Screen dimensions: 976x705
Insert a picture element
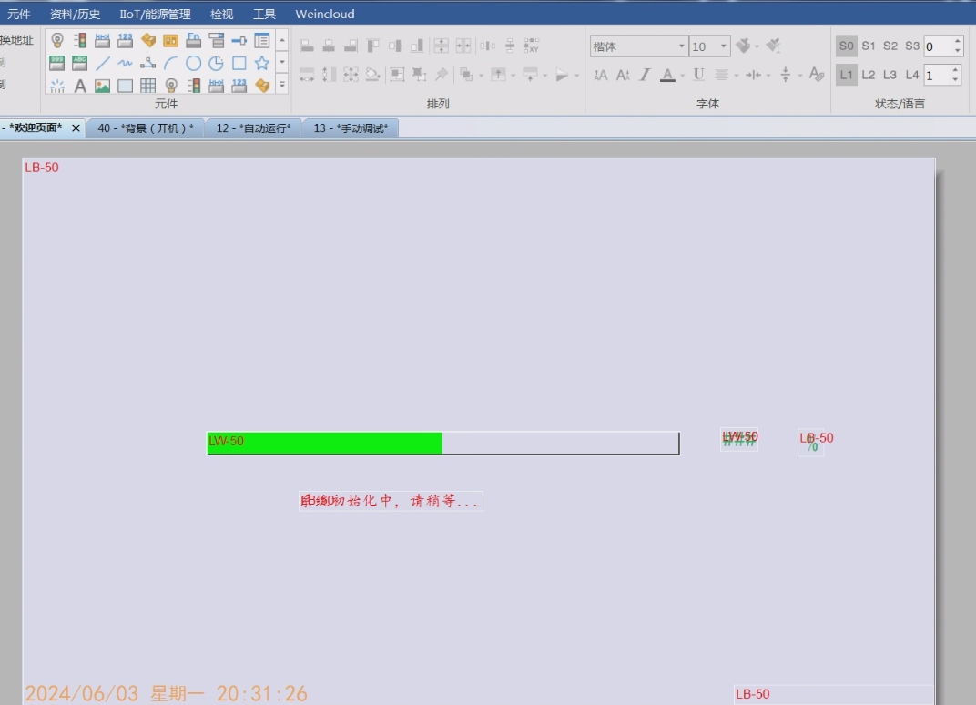pos(103,86)
